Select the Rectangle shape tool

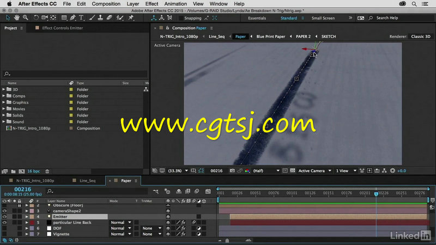click(x=64, y=18)
